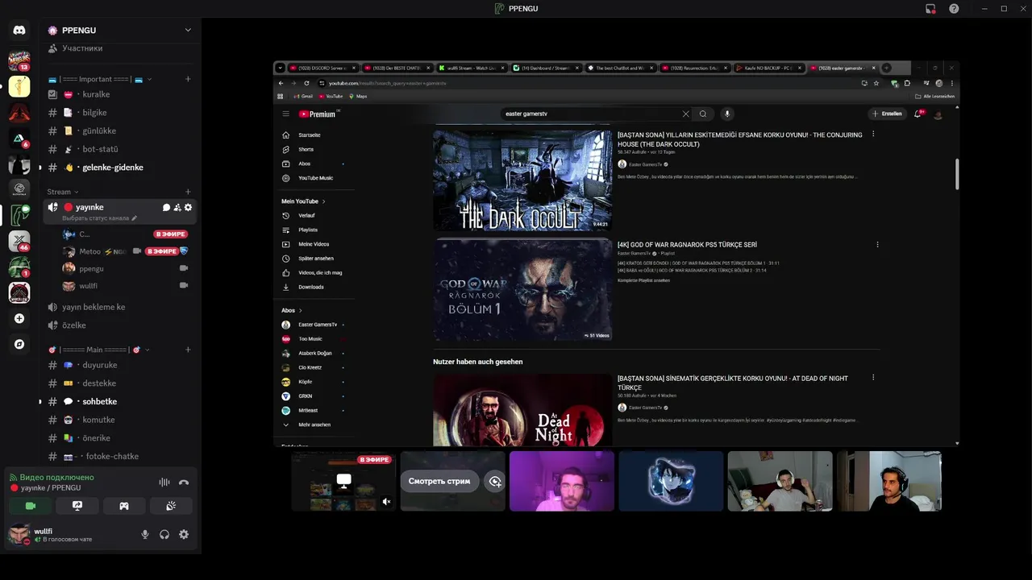This screenshot has height=580, width=1032.
Task: Open Discord inbox icon in title bar
Action: click(930, 8)
